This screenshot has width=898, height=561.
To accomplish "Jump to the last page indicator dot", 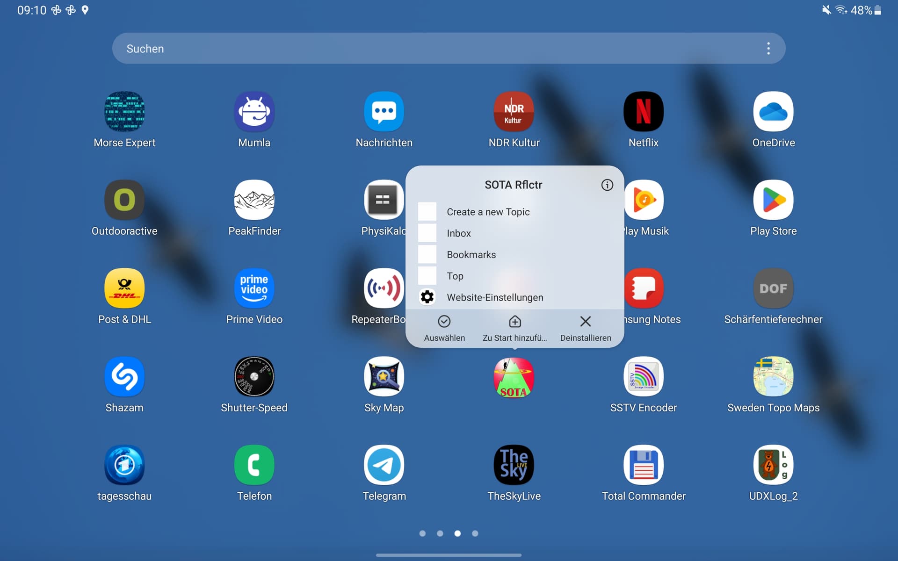I will pos(475,533).
